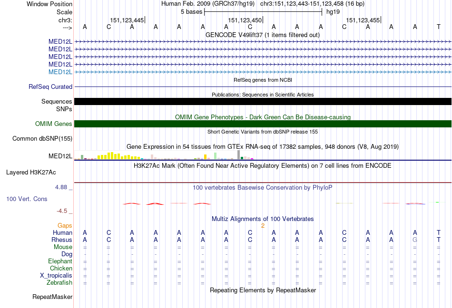452x308 pixels.
Task: Click the tall gray bar in GTEx chart
Action: [238, 155]
